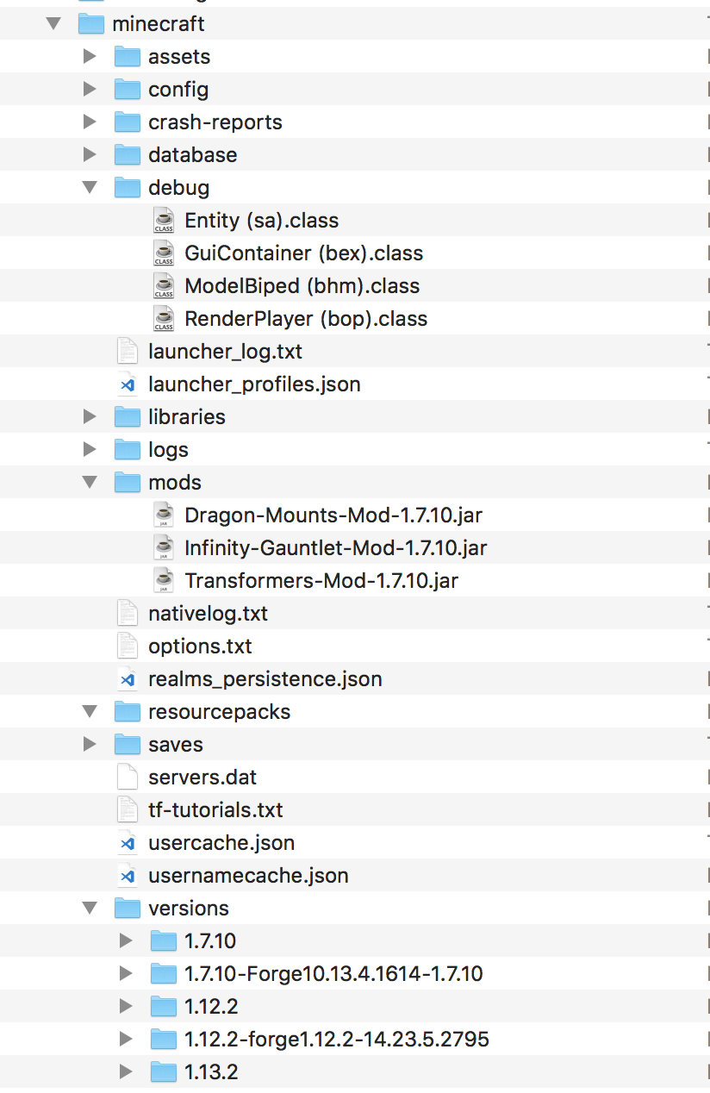
Task: Click the usernamecache.json VS Code icon
Action: (x=127, y=875)
